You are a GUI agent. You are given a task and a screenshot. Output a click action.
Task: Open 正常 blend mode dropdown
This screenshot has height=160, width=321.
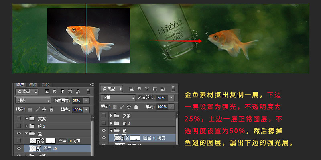coord(118,98)
